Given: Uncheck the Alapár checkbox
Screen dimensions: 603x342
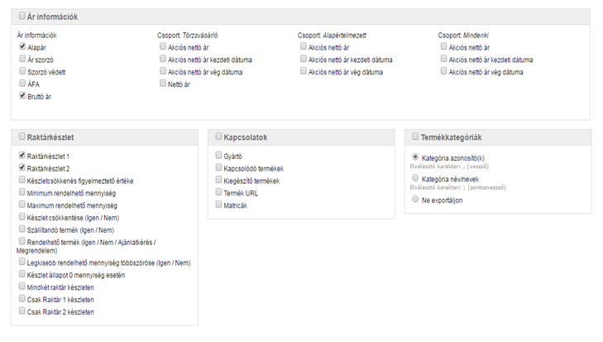Looking at the screenshot, I should tap(22, 46).
